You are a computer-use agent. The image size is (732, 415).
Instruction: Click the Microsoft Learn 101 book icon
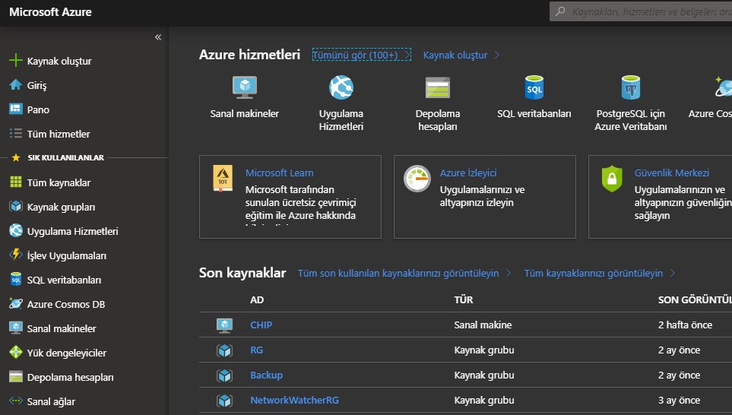pyautogui.click(x=223, y=179)
